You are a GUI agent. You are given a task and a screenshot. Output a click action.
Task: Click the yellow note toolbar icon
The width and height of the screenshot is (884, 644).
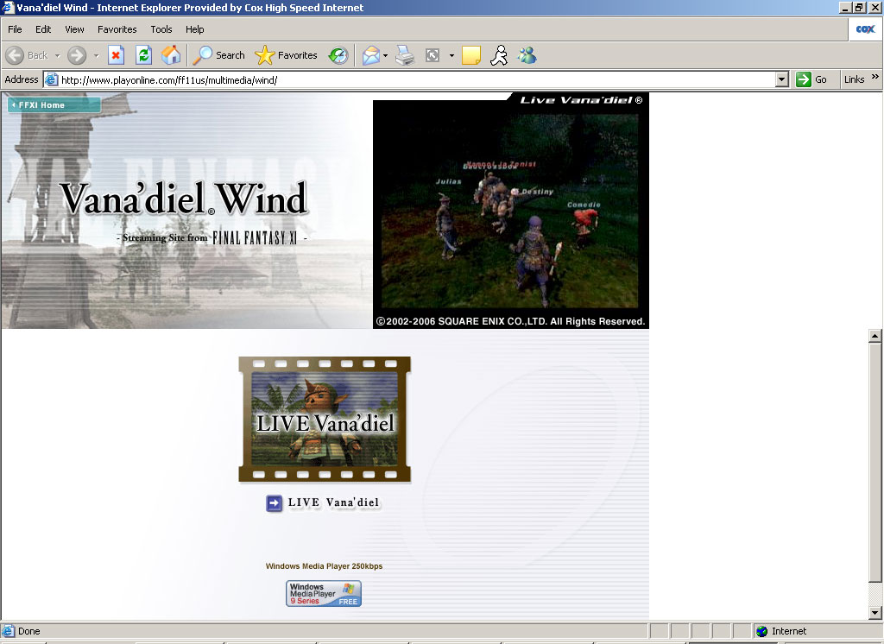click(470, 55)
